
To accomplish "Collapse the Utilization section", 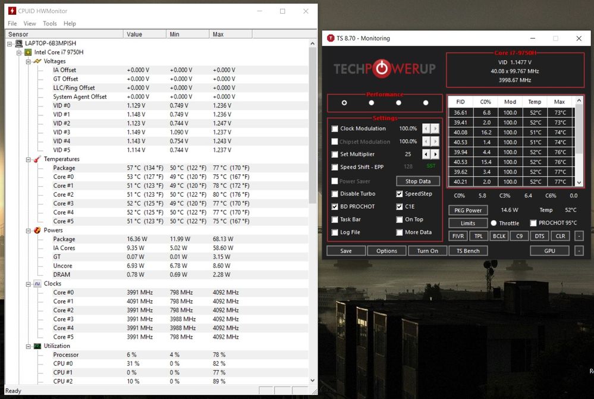I will point(28,346).
